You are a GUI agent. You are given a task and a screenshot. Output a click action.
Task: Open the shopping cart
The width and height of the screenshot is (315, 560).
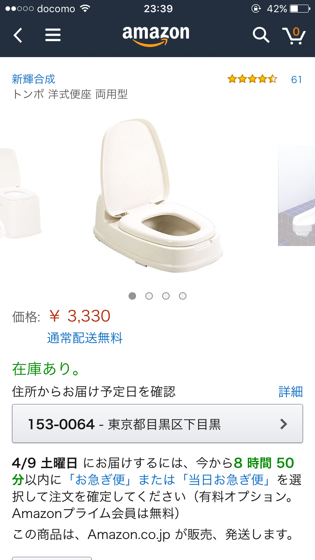[294, 35]
